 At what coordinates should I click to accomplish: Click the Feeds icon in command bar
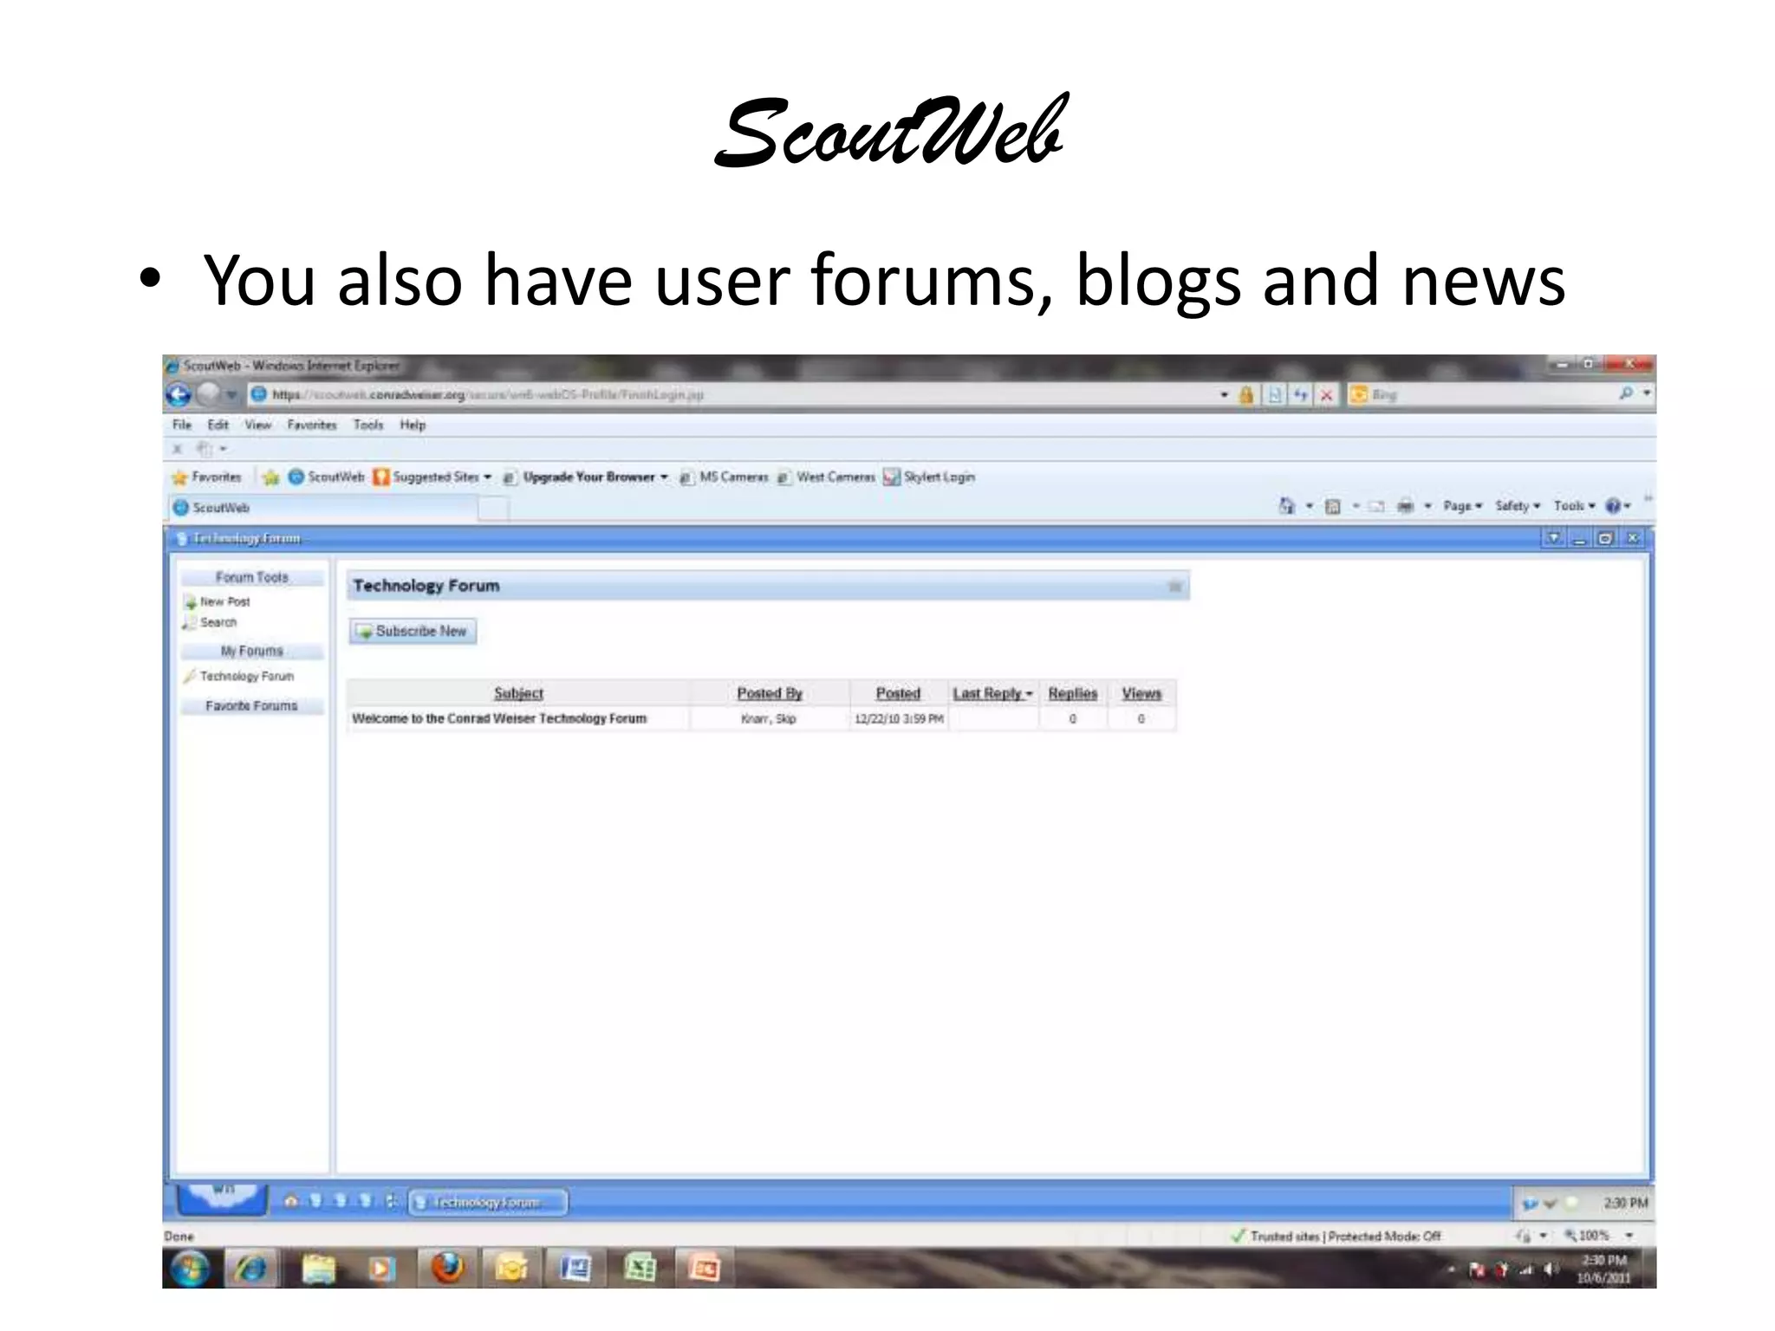1333,506
